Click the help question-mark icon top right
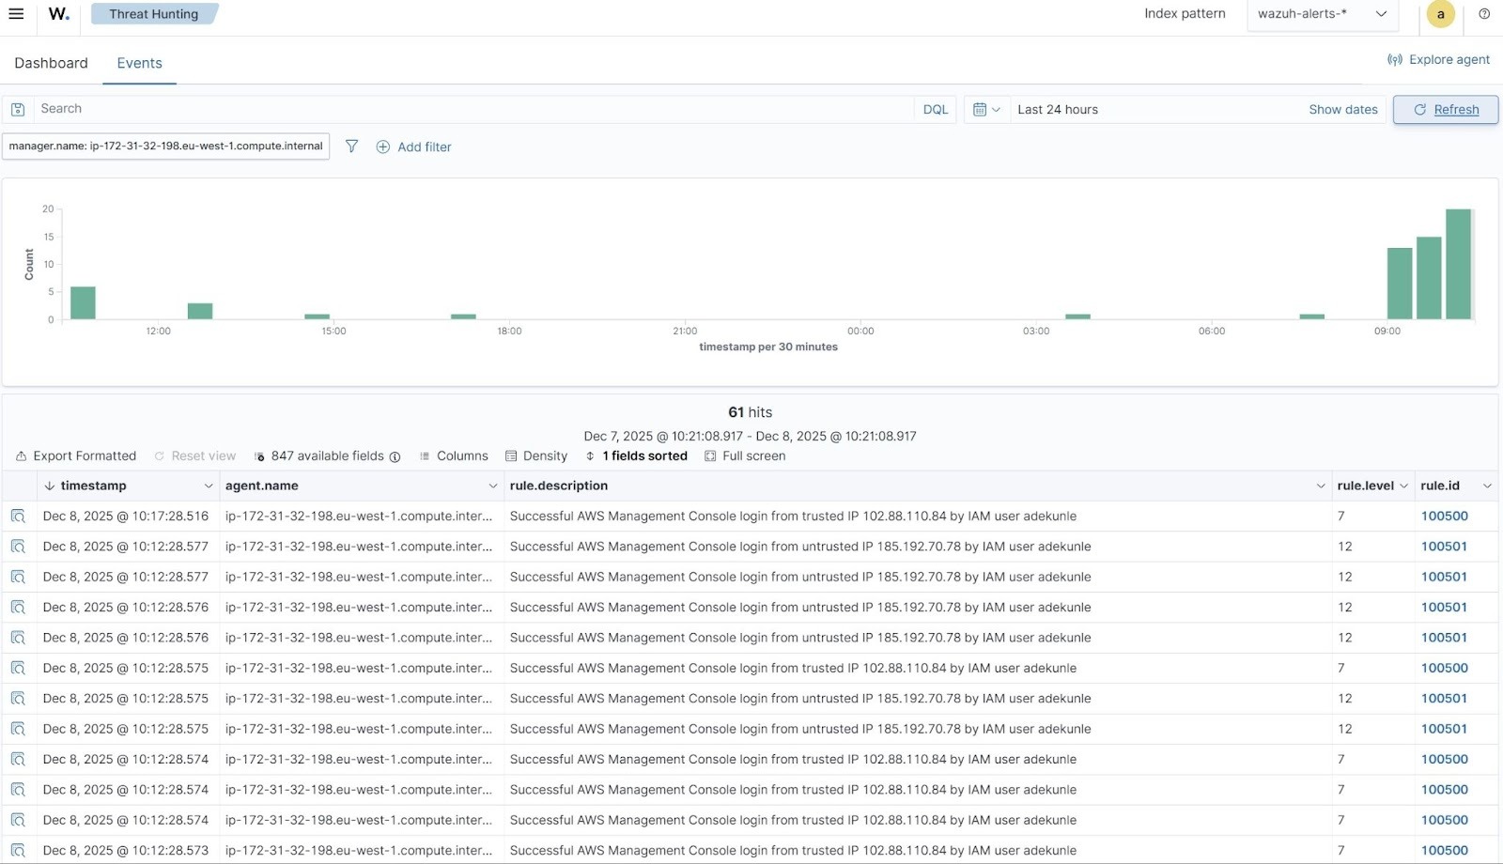1503x864 pixels. 1484,14
